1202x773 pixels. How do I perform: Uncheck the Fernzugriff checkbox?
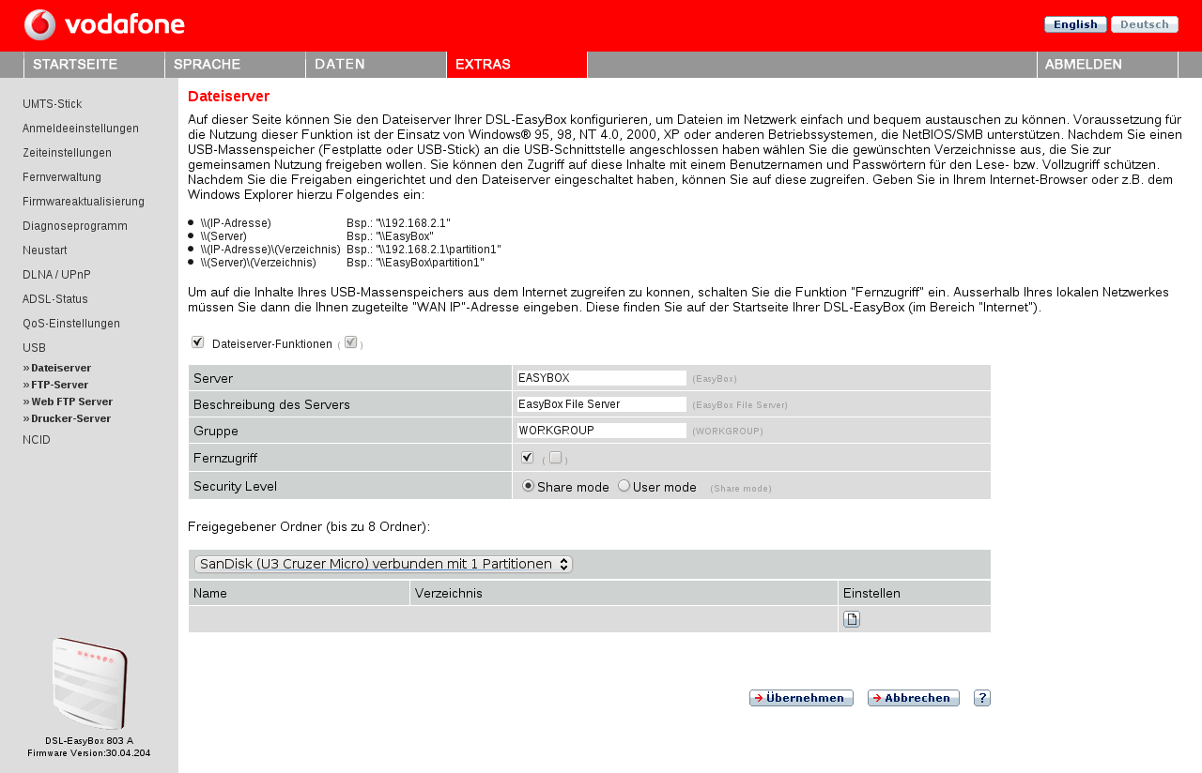tap(528, 456)
